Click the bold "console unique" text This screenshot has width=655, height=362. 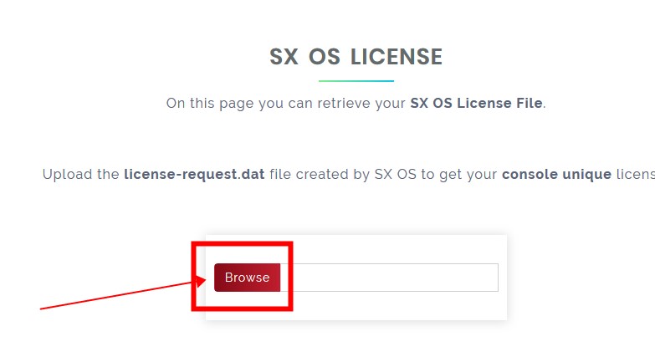556,174
